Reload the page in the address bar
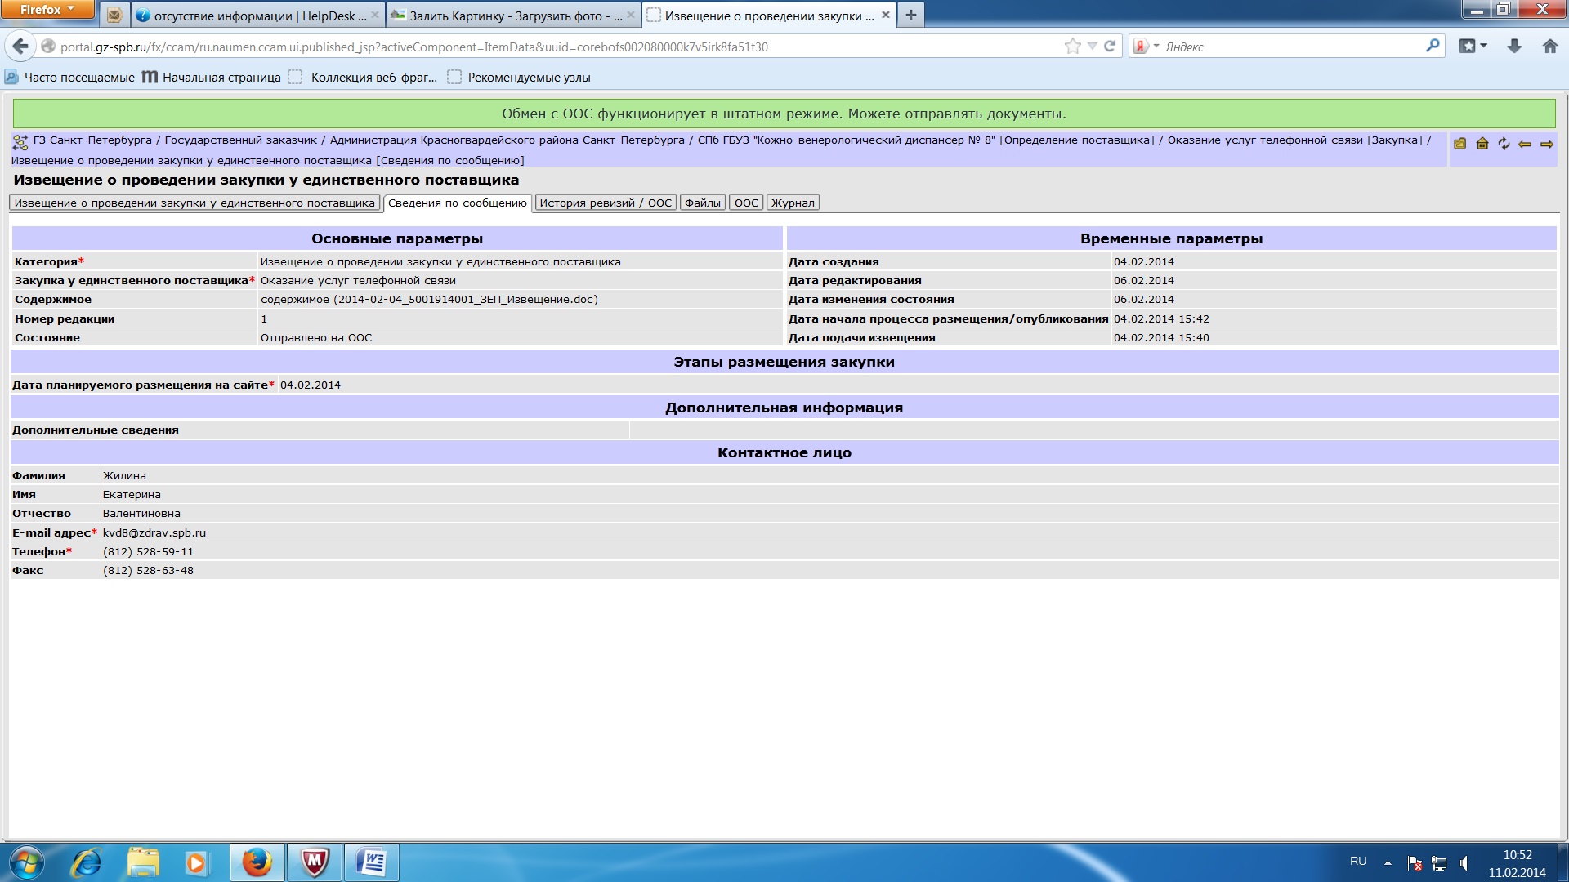The height and width of the screenshot is (882, 1569). (1110, 47)
